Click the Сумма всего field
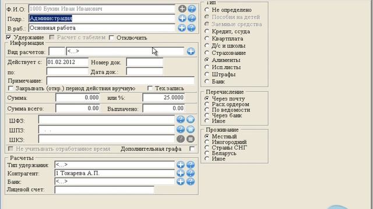Viewport: 373px width, 209px height. click(x=78, y=109)
